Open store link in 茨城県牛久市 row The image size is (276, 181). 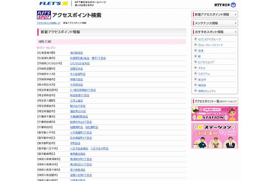point(78,74)
